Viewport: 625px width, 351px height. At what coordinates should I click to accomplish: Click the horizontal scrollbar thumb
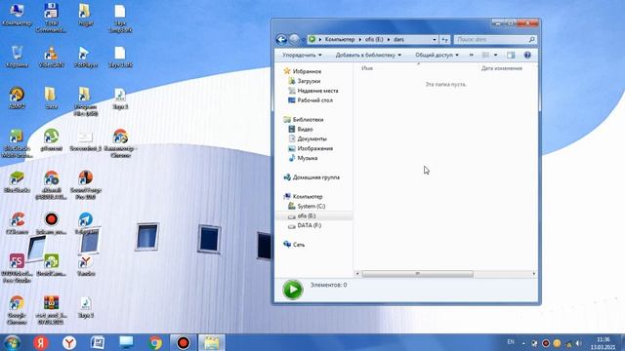(417, 274)
